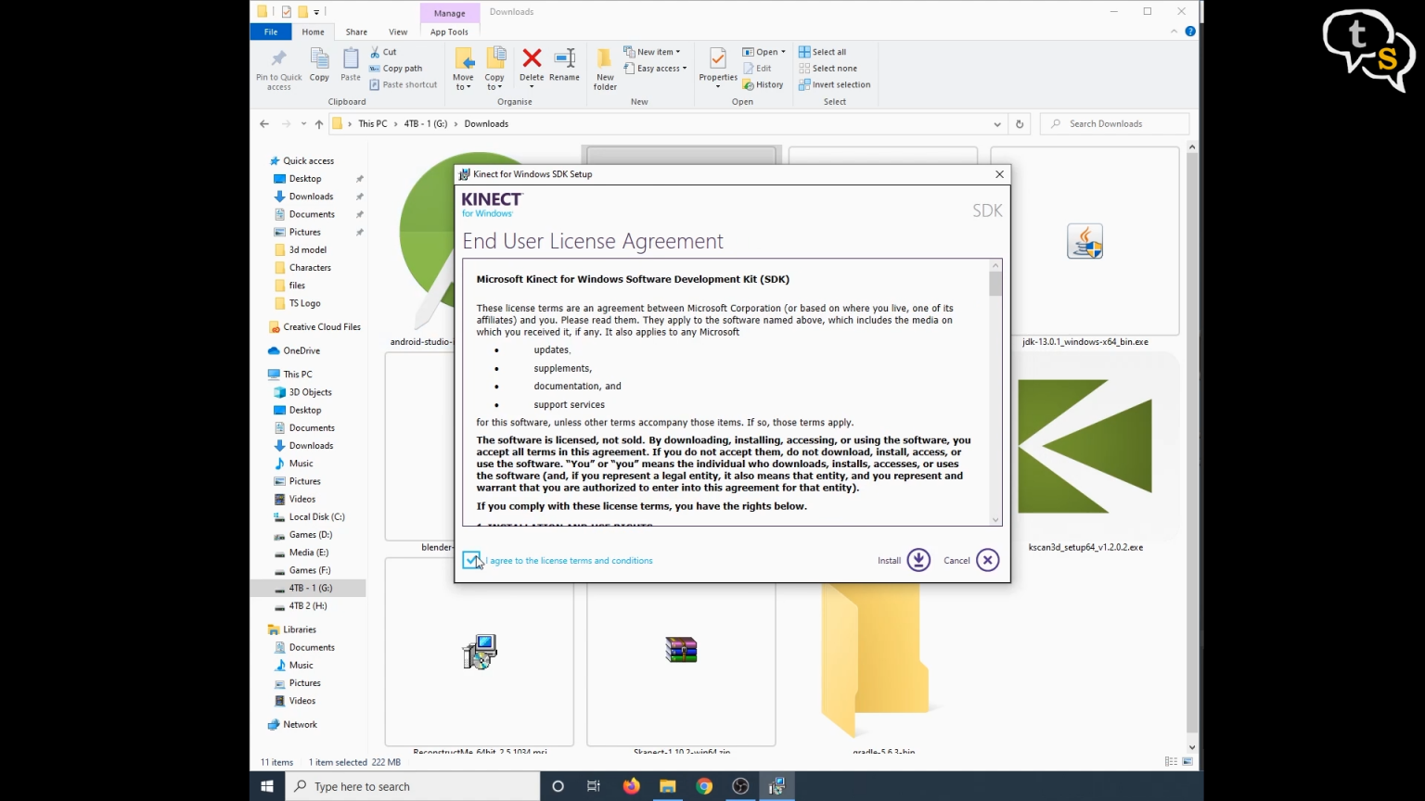Open the recent locations dropdown arrow

tap(303, 123)
